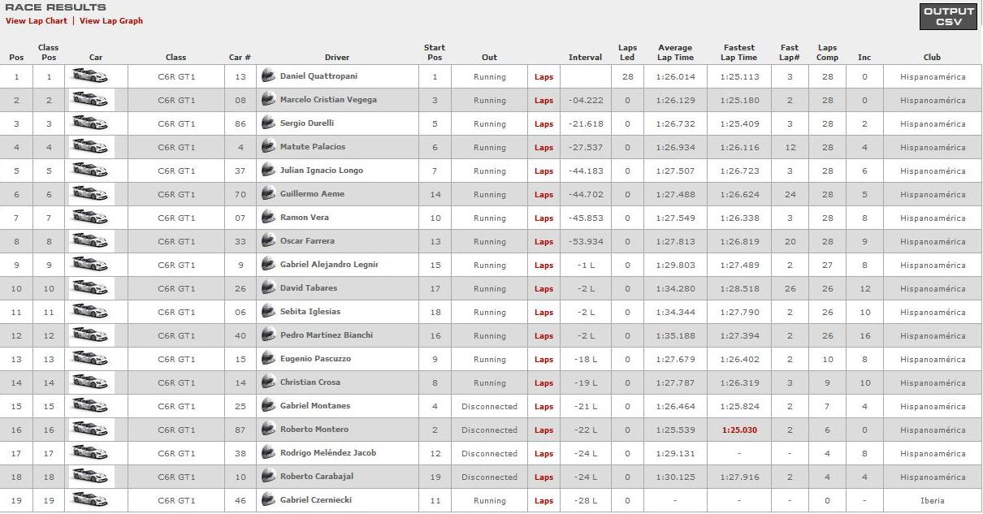Click the helmet icon beside Rodrigo Meléndez Jacob
Screen dimensions: 983x514
268,453
